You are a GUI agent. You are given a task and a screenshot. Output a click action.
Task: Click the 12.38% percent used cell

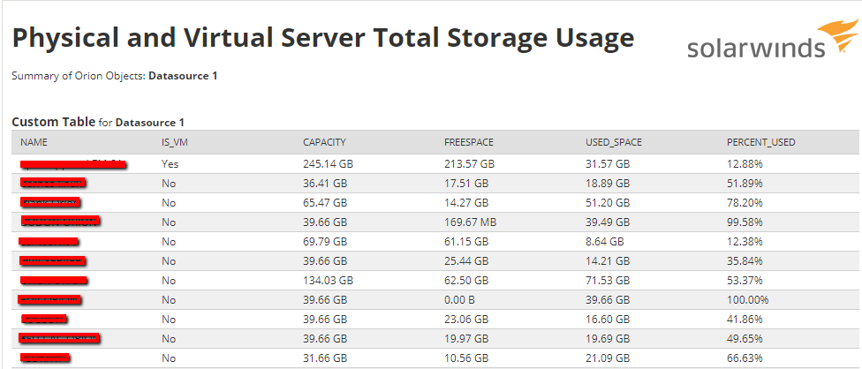pyautogui.click(x=745, y=241)
